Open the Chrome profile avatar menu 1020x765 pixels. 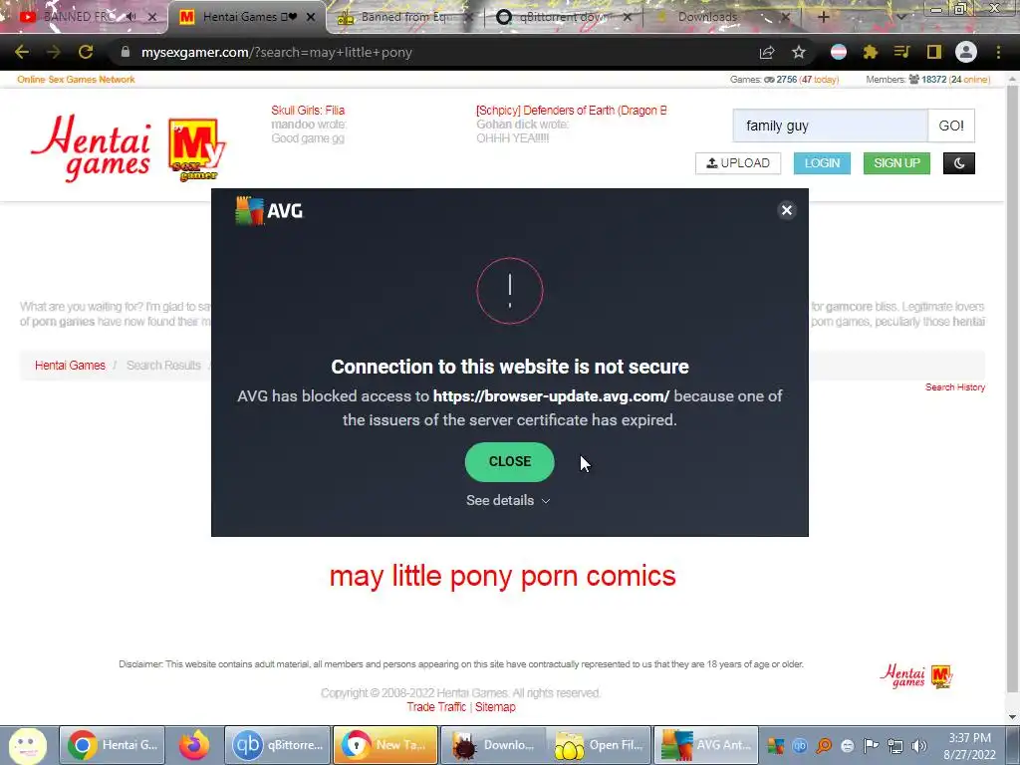tap(966, 52)
